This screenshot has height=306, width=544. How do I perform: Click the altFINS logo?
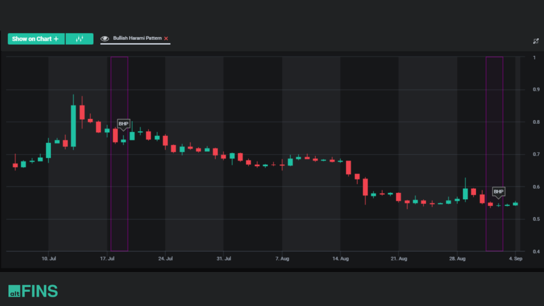[x=32, y=291]
